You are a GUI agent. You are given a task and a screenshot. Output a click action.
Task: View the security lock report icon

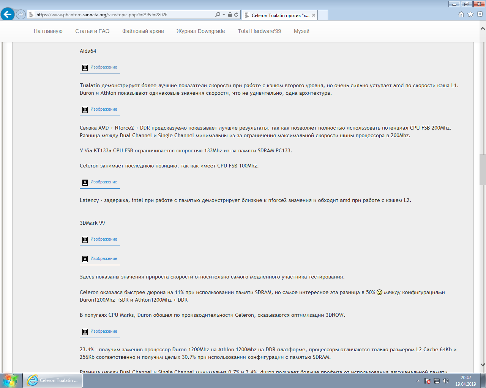coord(230,15)
